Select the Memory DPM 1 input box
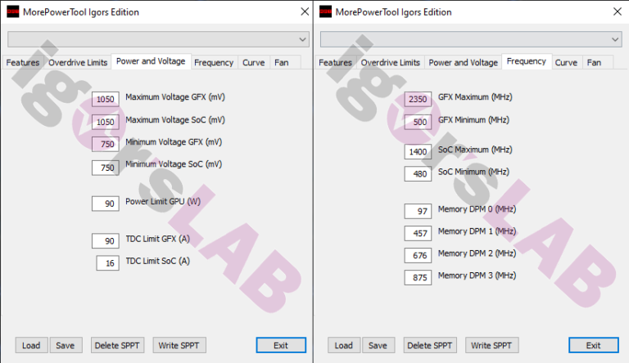 click(x=418, y=233)
